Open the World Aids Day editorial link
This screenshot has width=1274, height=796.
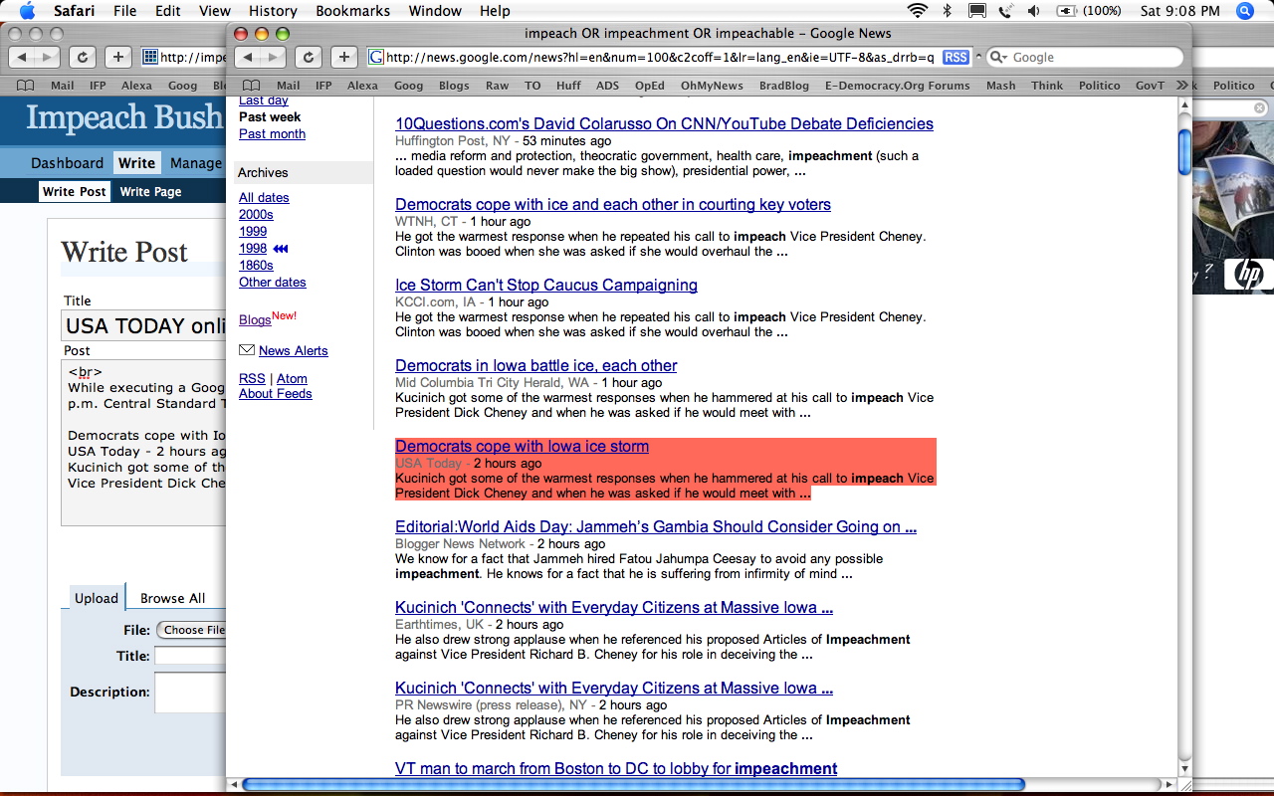click(x=656, y=526)
